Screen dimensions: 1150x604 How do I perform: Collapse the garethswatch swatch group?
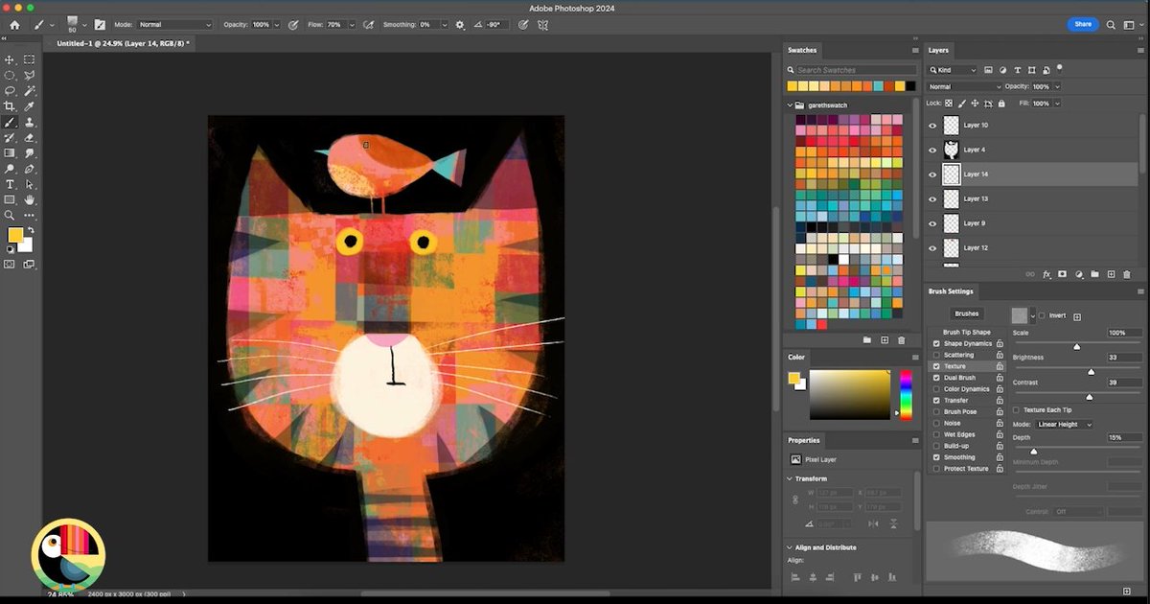(x=791, y=105)
